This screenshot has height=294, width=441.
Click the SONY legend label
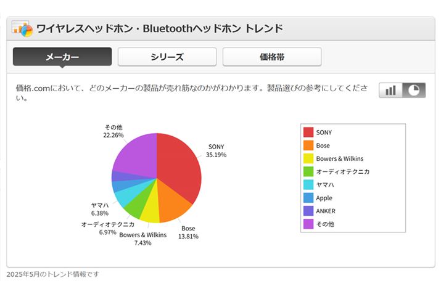pos(324,133)
